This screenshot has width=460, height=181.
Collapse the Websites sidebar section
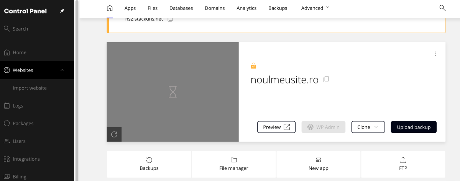62,70
